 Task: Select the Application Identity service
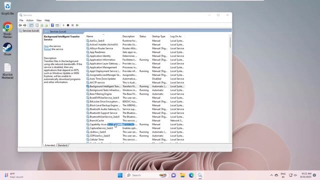[x=135, y=56]
